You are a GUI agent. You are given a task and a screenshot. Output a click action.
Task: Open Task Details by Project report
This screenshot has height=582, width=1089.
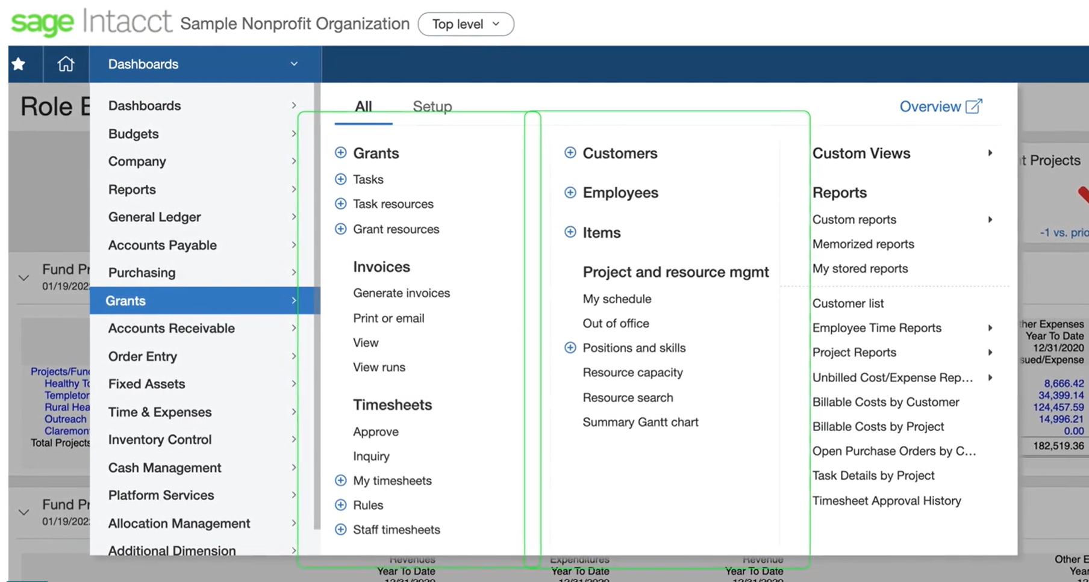click(873, 475)
